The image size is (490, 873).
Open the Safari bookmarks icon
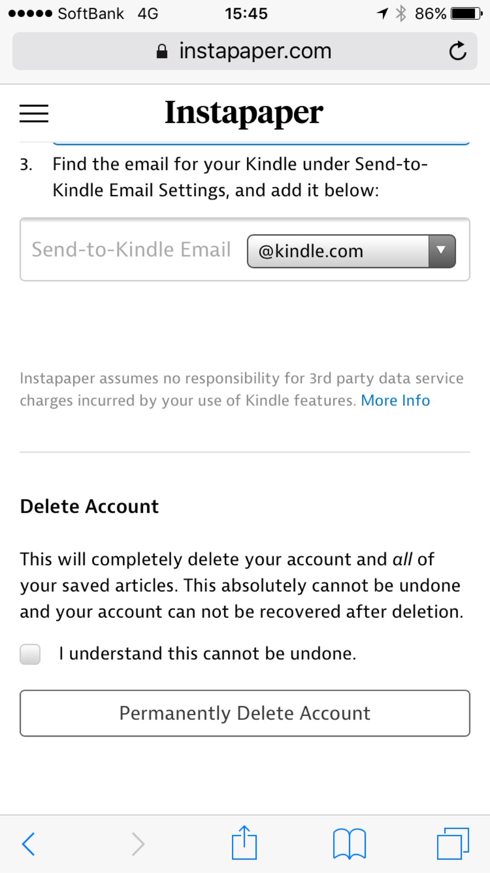(x=349, y=844)
